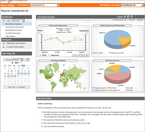145x132 pixels.
Task: Select day 2 in calendar
Action: point(18,74)
